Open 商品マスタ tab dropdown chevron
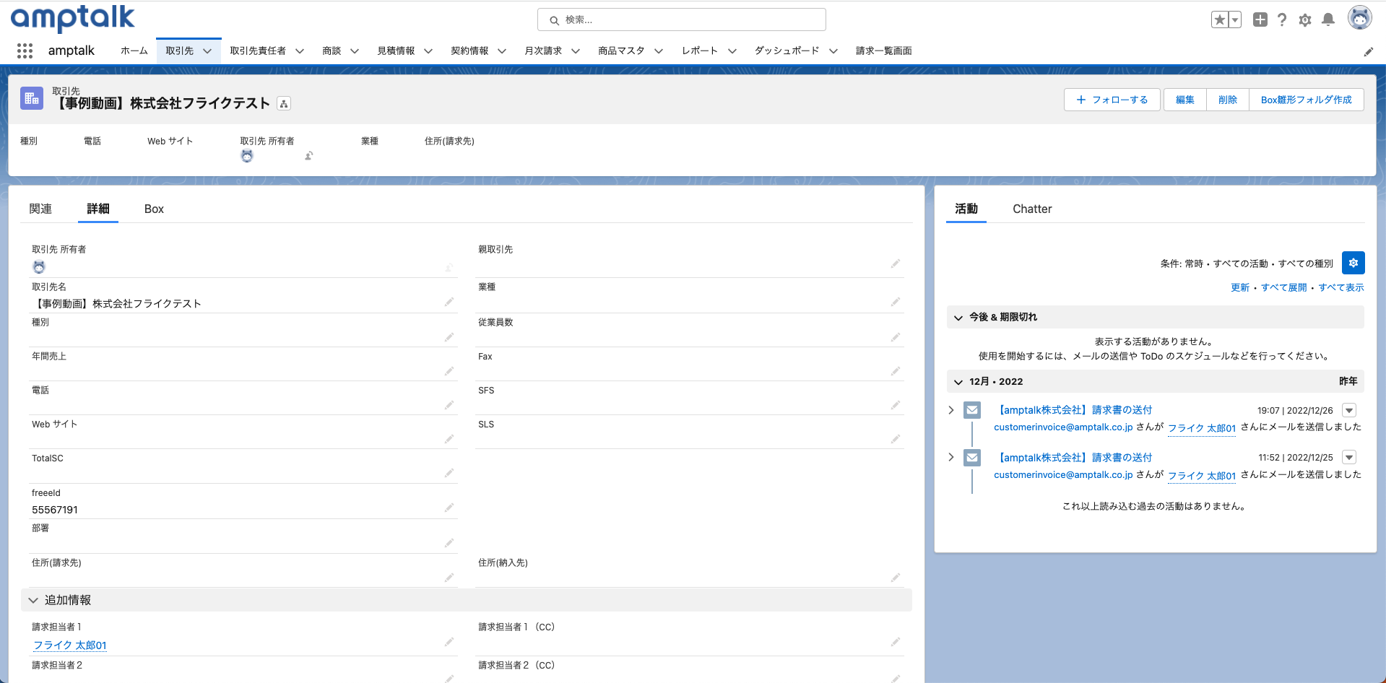The width and height of the screenshot is (1386, 683). point(659,51)
